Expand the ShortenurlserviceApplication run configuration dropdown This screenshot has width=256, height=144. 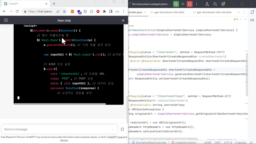[x=169, y=4]
